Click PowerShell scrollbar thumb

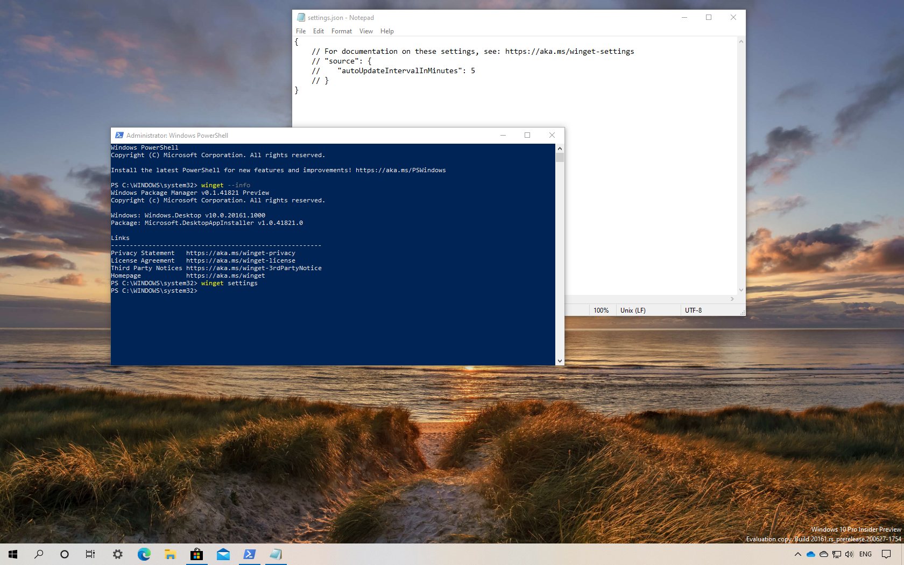point(560,157)
